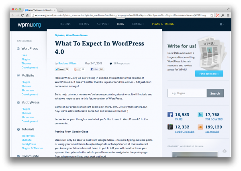
Task: Click the Find out more button
Action: tap(209, 74)
